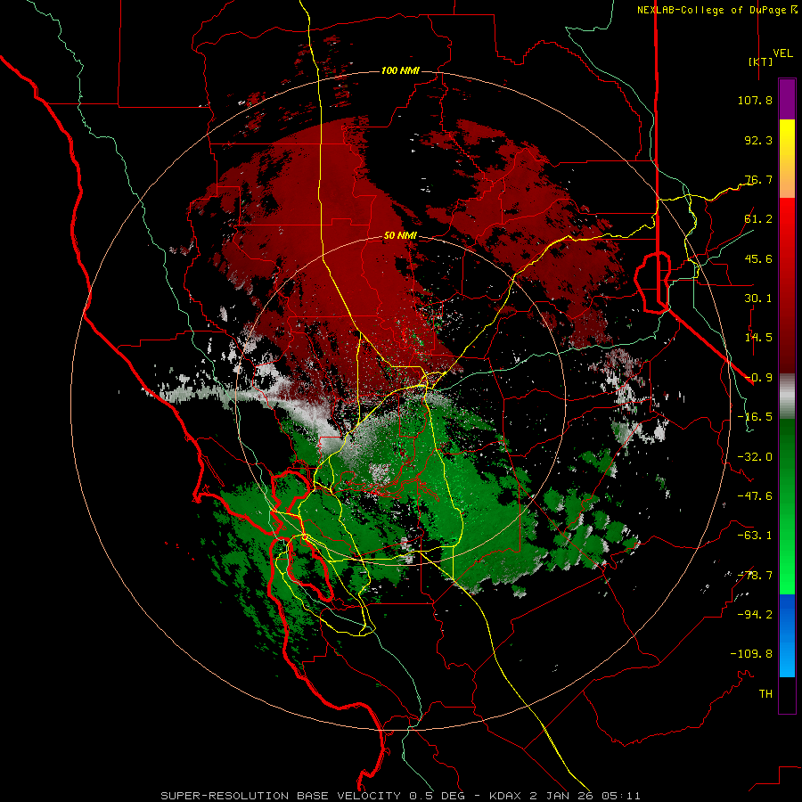Screen dimensions: 802x802
Task: Select the -109.8 legend value
Action: [x=751, y=654]
